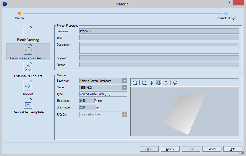Choose the Import option
The image size is (246, 156).
point(28,88)
